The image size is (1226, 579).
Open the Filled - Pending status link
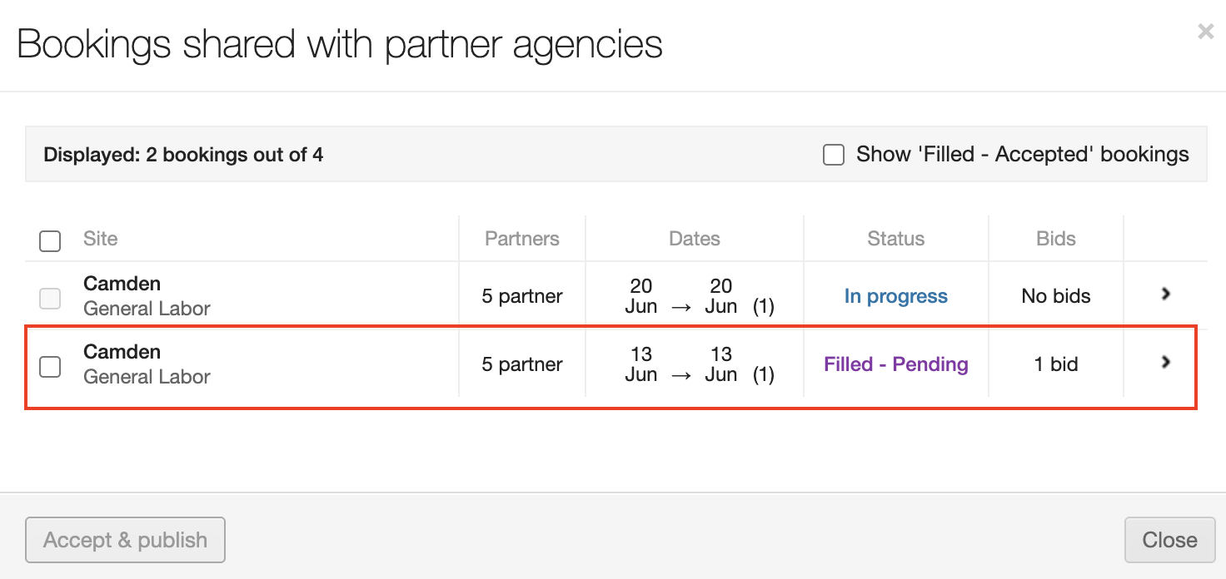click(x=895, y=364)
